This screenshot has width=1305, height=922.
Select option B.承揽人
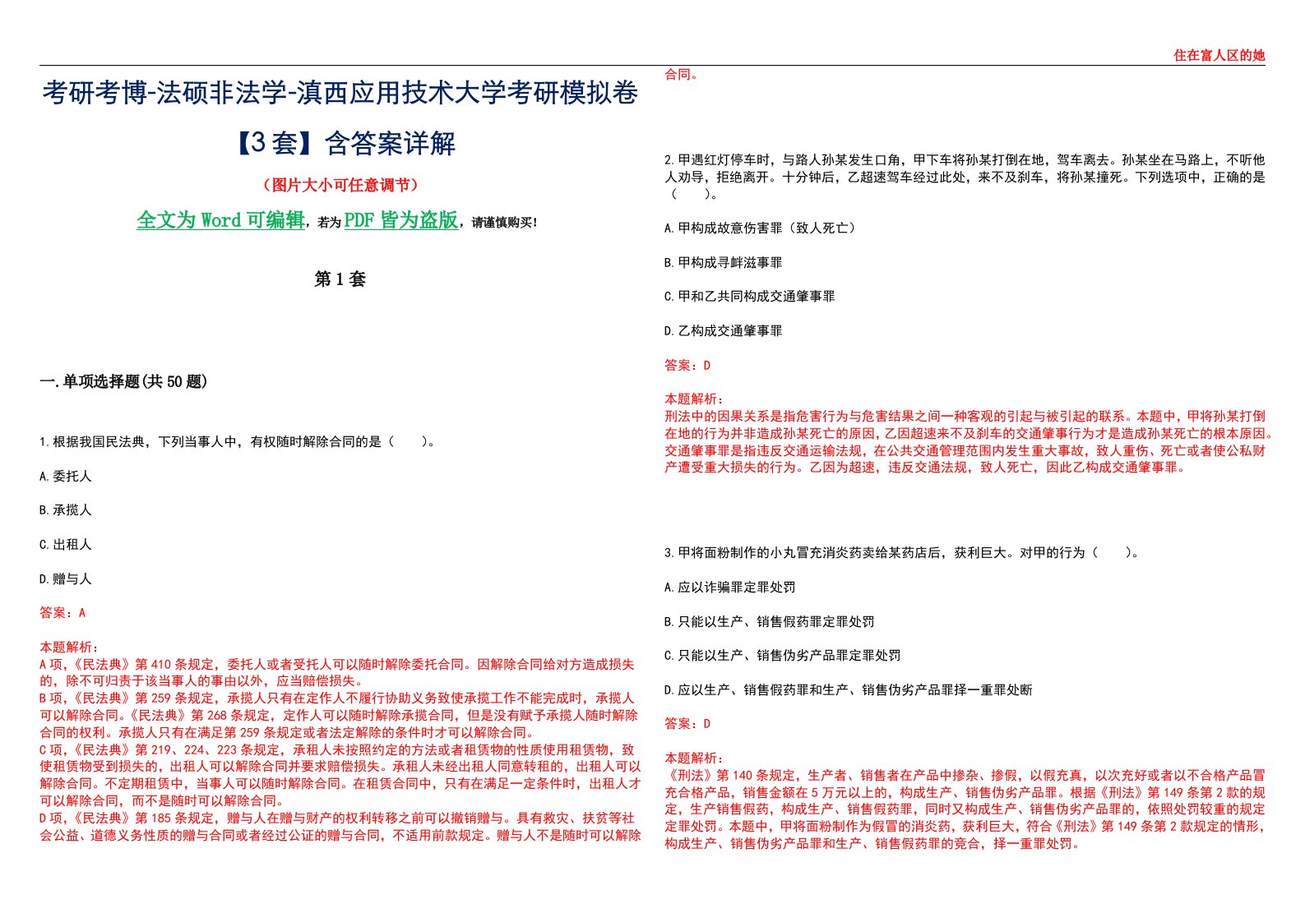(66, 510)
